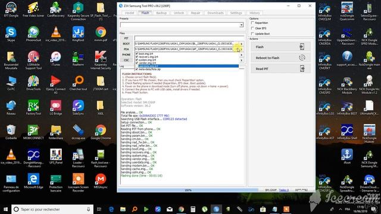
Task: Enable the Update Boot checkbox
Action: pos(252,34)
